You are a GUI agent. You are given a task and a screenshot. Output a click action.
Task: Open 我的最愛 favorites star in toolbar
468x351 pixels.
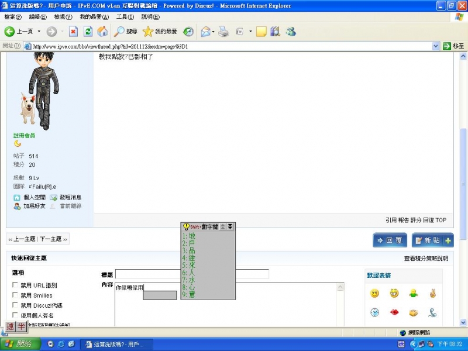160,32
